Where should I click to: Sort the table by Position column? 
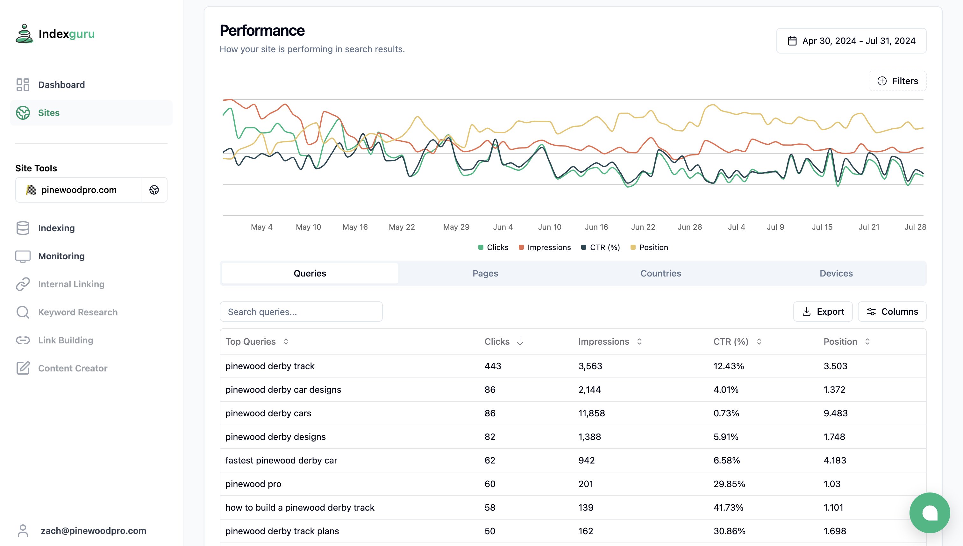(x=846, y=341)
